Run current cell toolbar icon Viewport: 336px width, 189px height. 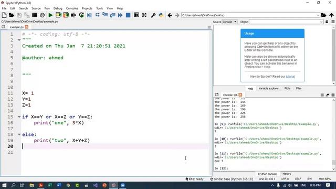58,15
